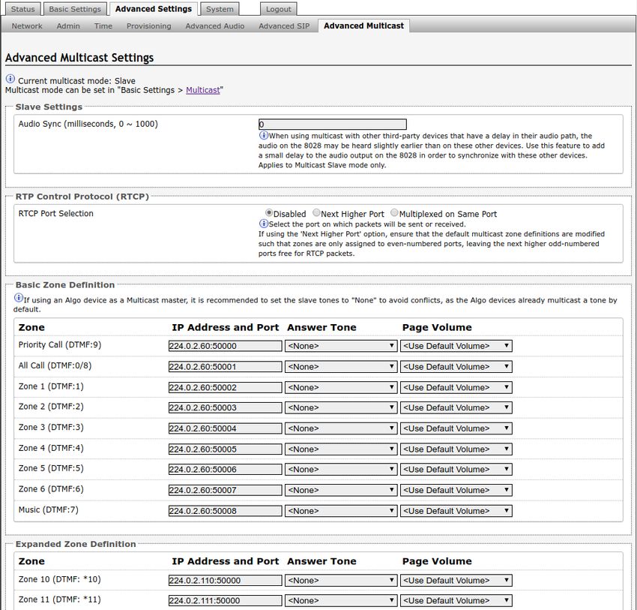Open Answer Tone dropdown for Music zone

[341, 511]
